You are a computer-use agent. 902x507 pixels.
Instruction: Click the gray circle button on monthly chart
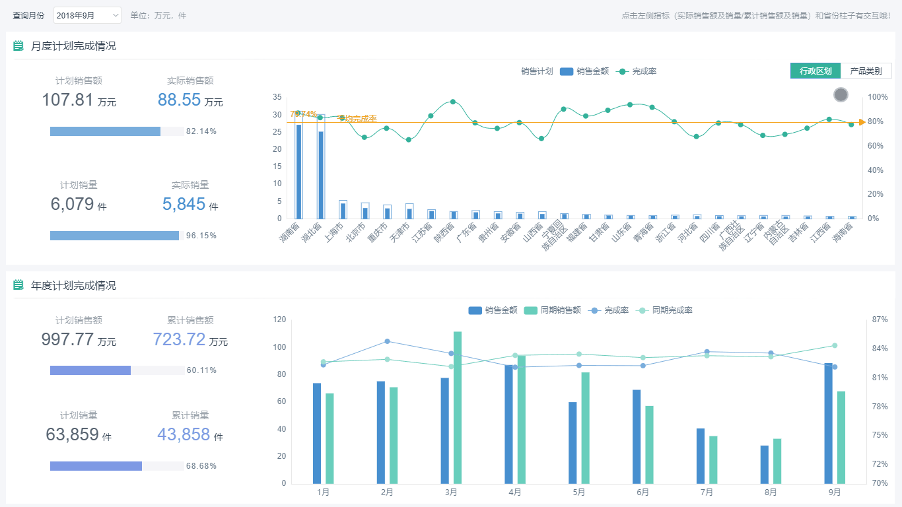(x=841, y=95)
